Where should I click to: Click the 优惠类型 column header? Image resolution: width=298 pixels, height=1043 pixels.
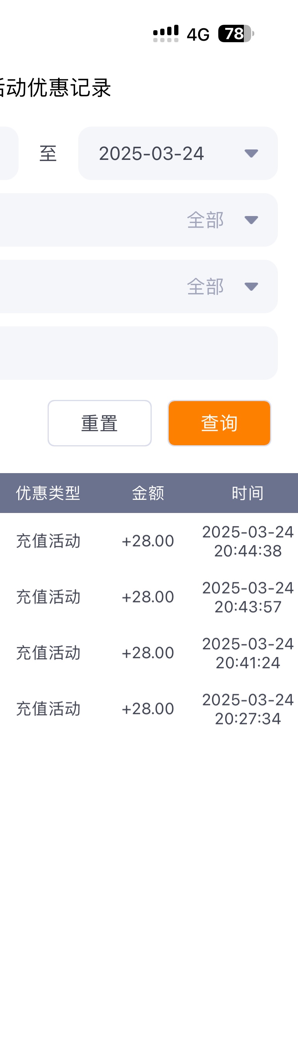pyautogui.click(x=48, y=493)
